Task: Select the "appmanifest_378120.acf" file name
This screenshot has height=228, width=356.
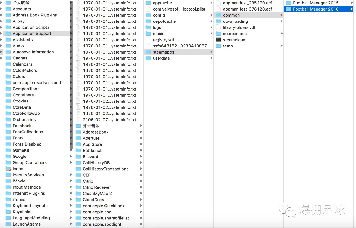Action: point(248,9)
